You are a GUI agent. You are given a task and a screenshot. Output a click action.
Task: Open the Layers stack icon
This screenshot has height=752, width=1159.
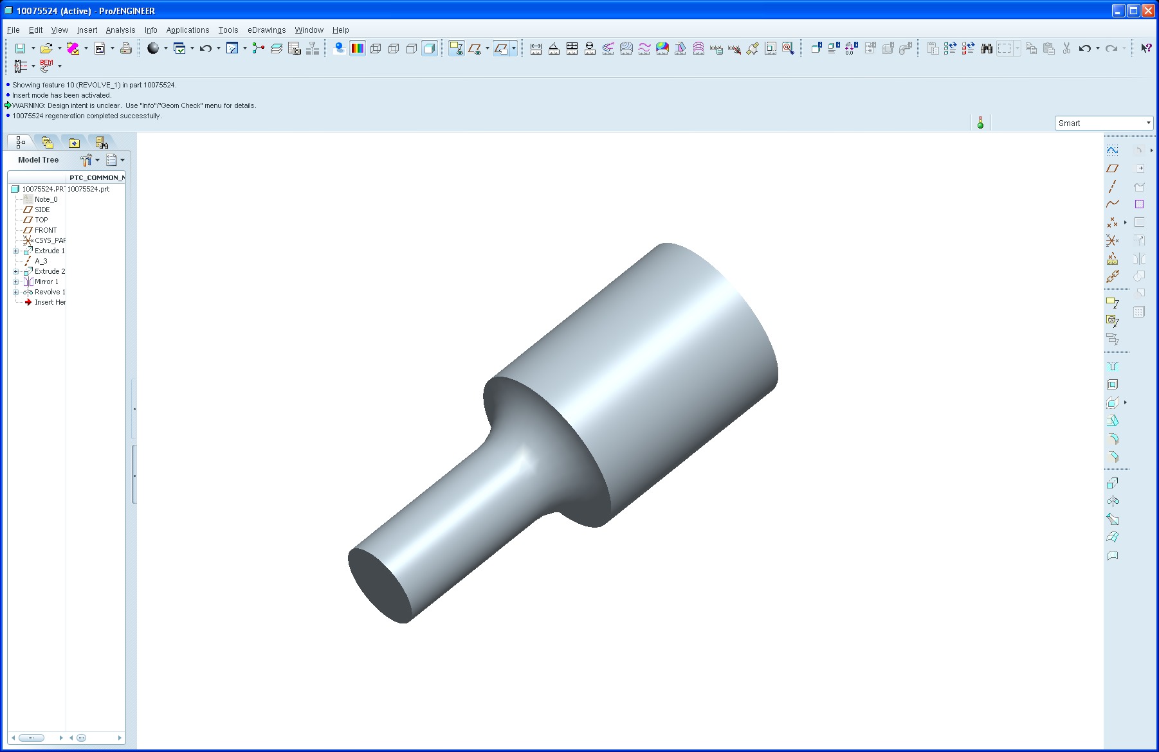point(277,48)
